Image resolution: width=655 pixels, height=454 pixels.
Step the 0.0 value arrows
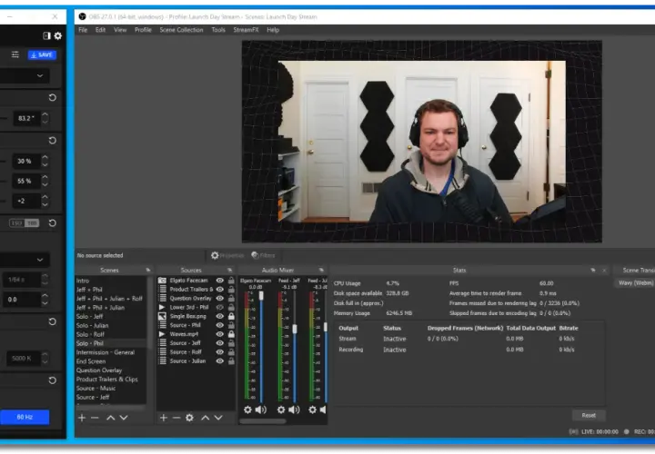45,300
